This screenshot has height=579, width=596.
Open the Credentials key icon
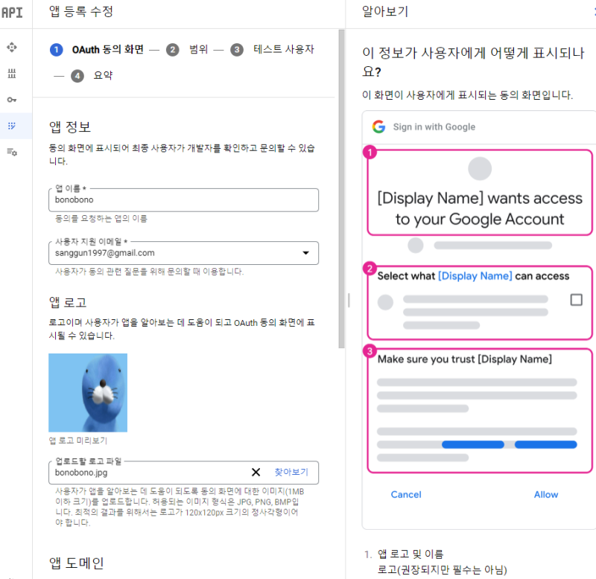point(12,100)
